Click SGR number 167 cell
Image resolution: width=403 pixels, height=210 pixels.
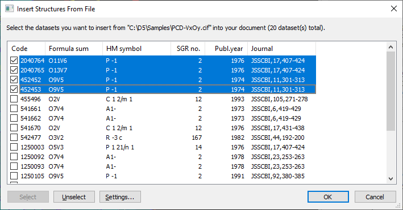click(x=197, y=138)
